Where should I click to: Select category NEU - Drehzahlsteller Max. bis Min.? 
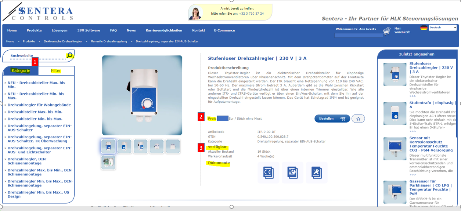(36, 85)
